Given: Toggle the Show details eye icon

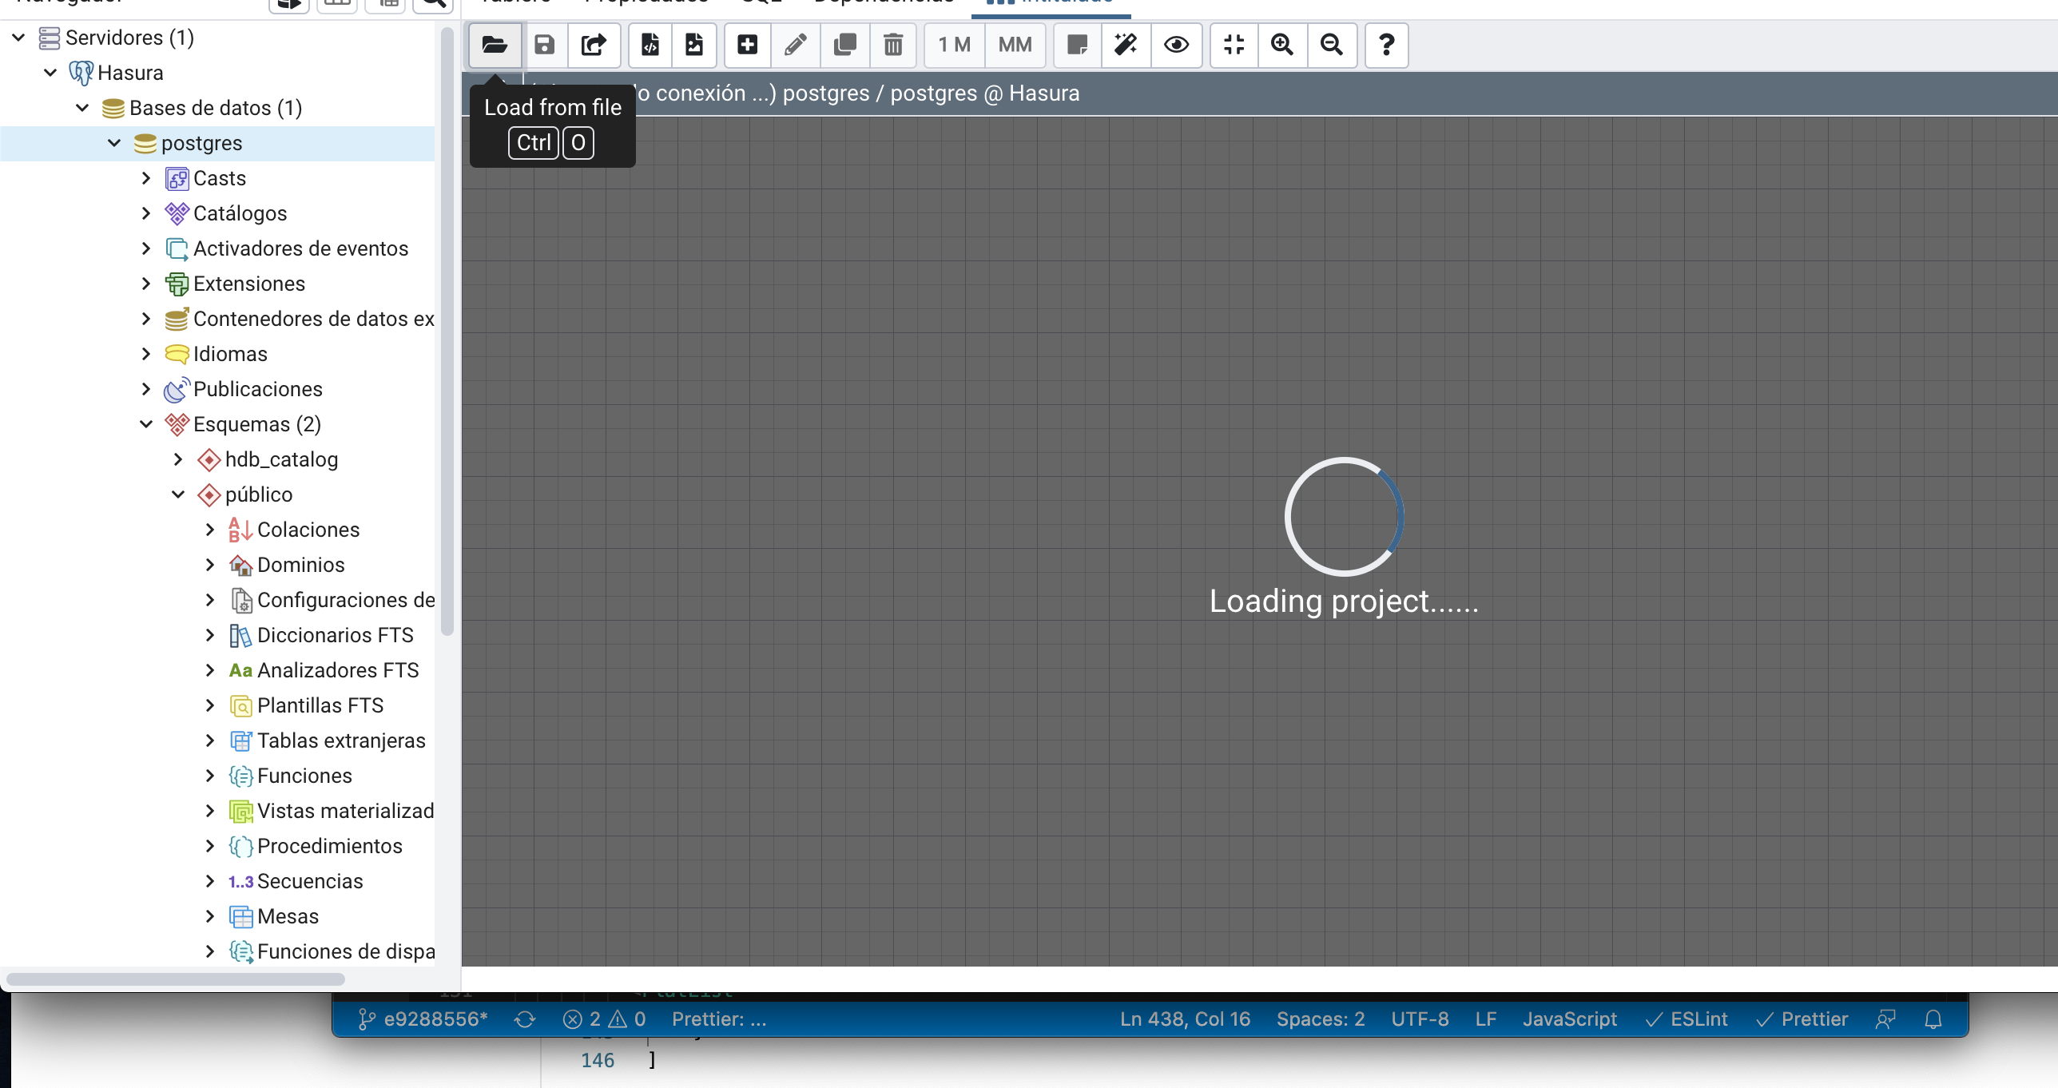Looking at the screenshot, I should tap(1176, 45).
